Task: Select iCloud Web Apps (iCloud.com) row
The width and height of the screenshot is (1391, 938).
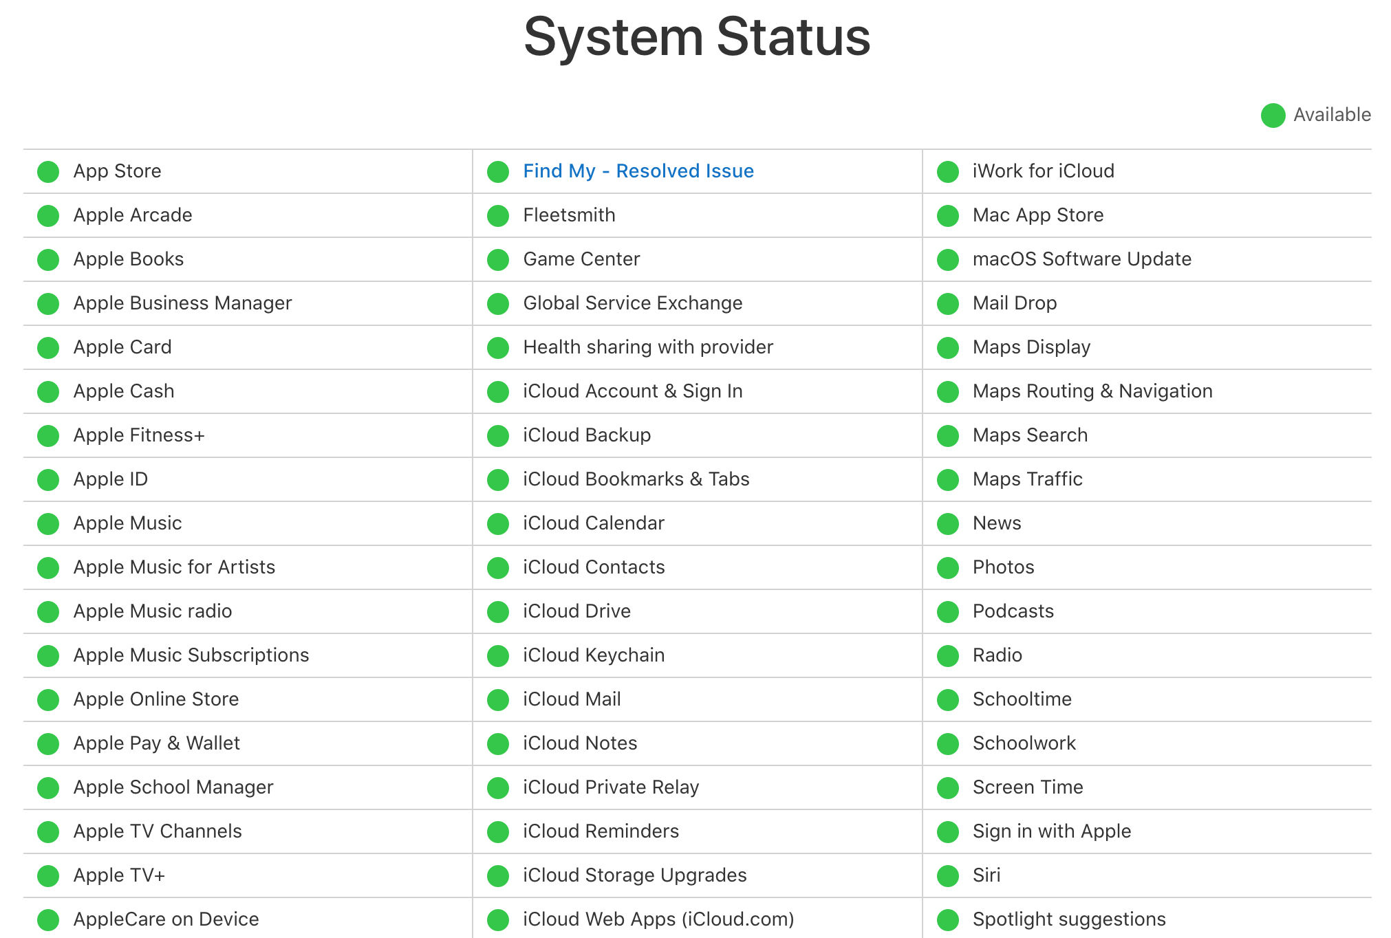Action: point(658,919)
